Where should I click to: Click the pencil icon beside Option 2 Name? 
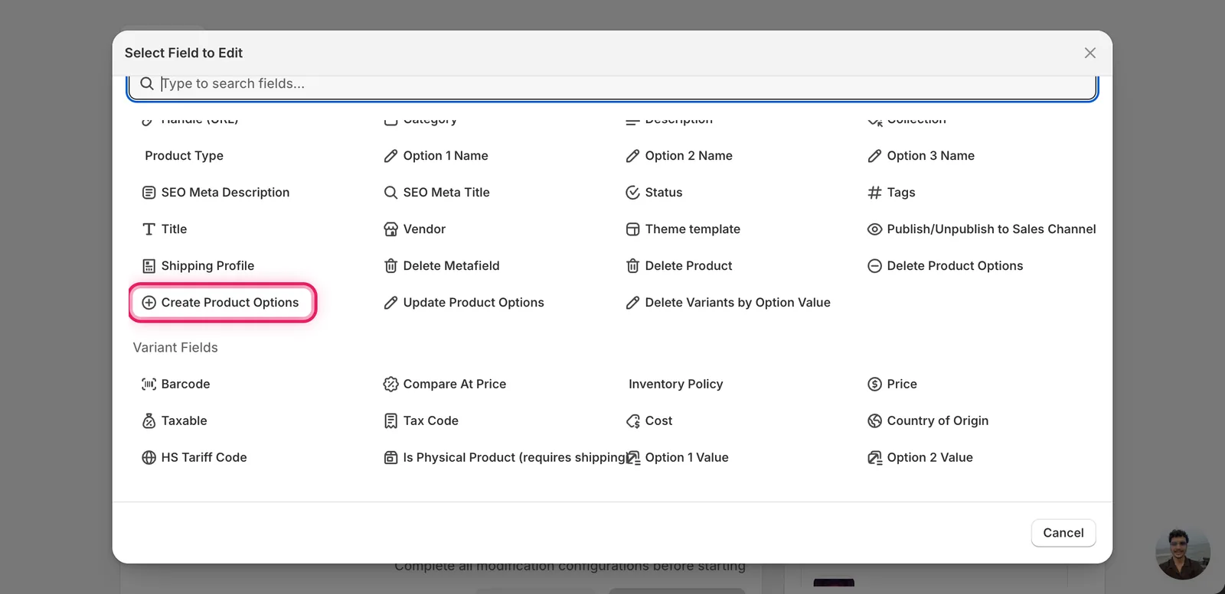click(632, 156)
